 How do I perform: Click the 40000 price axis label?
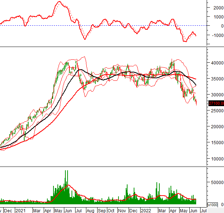(217, 63)
